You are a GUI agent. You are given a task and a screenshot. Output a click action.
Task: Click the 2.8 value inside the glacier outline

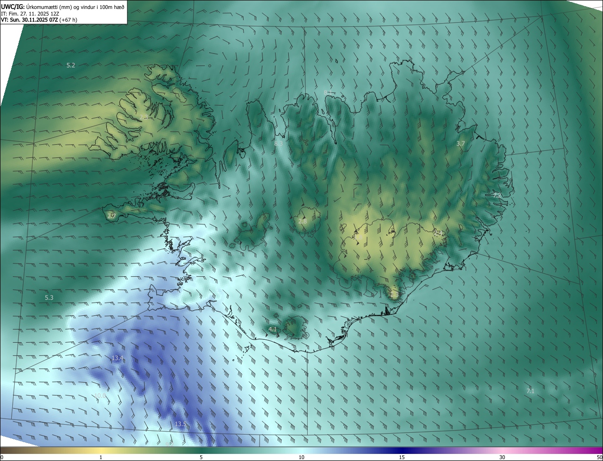click(302, 221)
